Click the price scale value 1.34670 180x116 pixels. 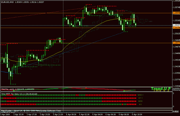click(177, 47)
